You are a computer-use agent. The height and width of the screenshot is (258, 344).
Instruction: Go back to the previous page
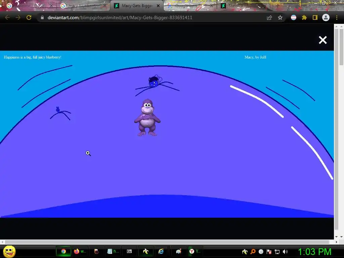click(7, 17)
